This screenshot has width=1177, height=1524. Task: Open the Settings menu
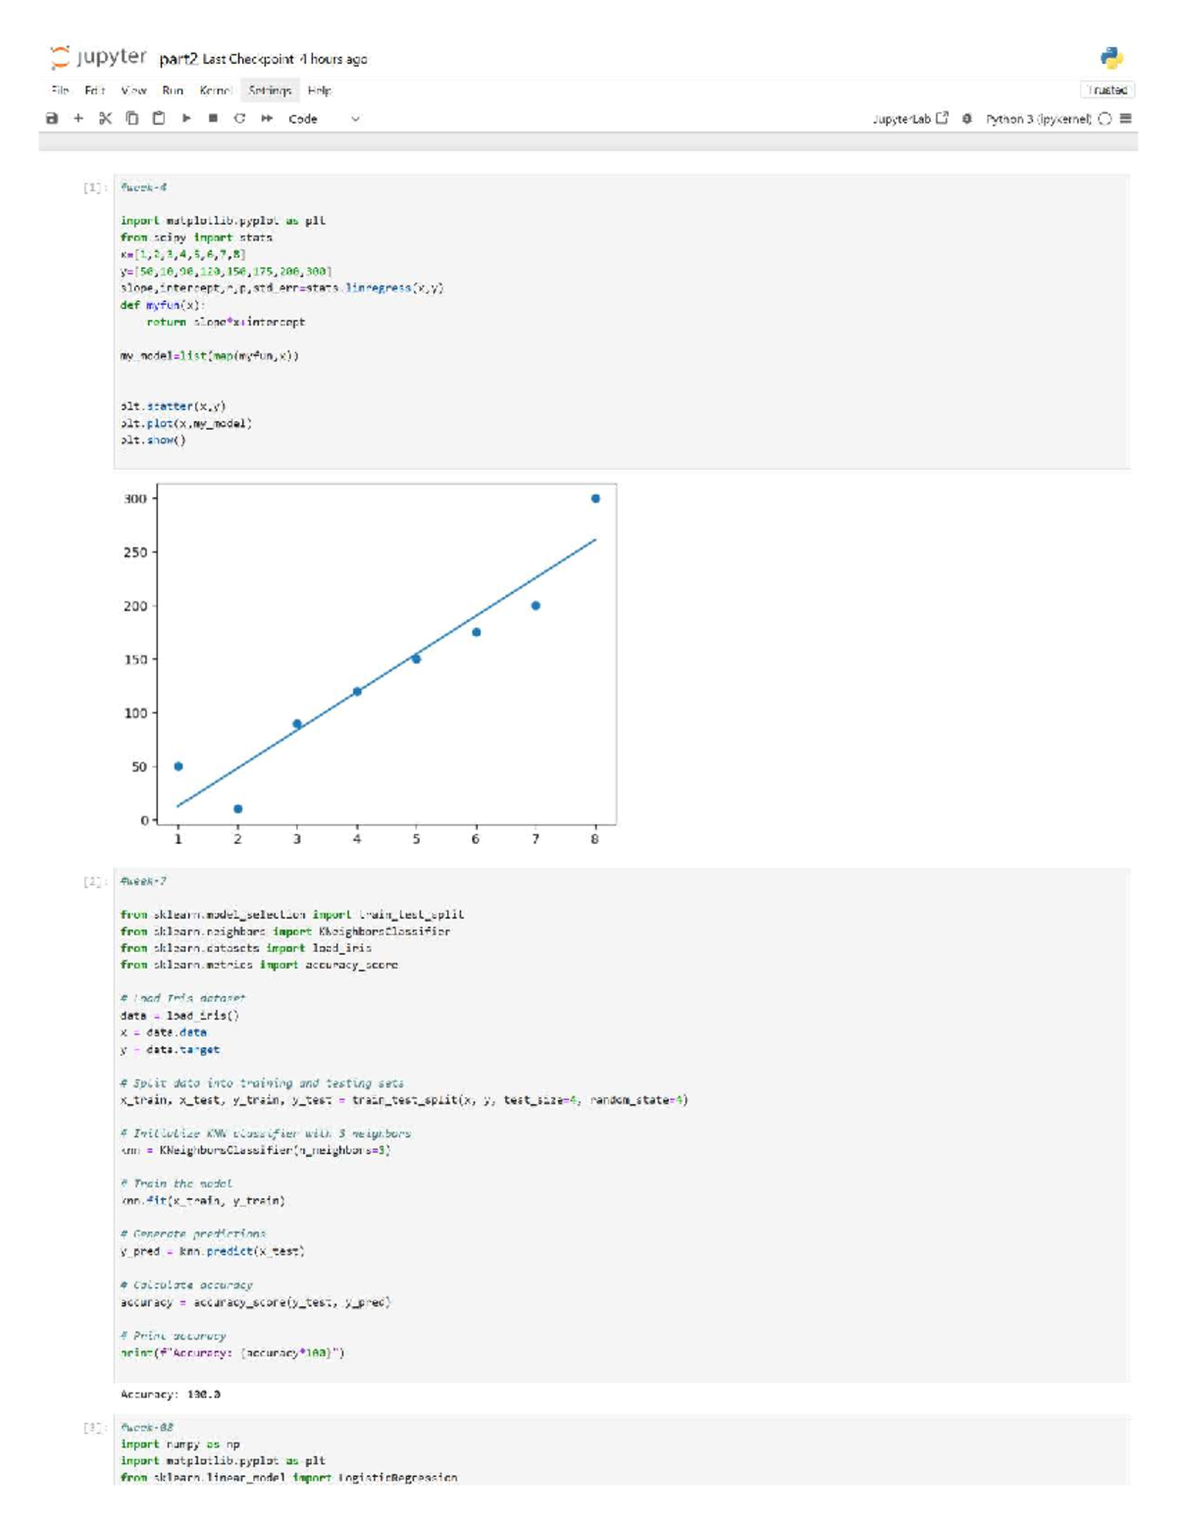[x=266, y=93]
